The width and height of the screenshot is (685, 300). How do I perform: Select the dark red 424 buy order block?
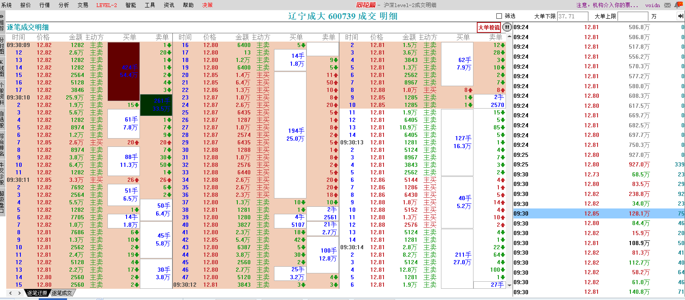pyautogui.click(x=124, y=71)
